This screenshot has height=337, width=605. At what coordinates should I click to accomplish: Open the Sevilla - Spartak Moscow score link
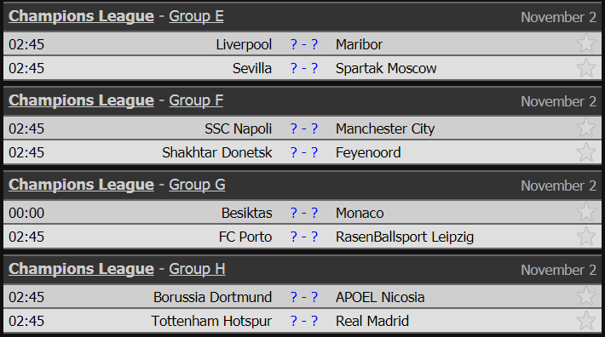click(304, 68)
